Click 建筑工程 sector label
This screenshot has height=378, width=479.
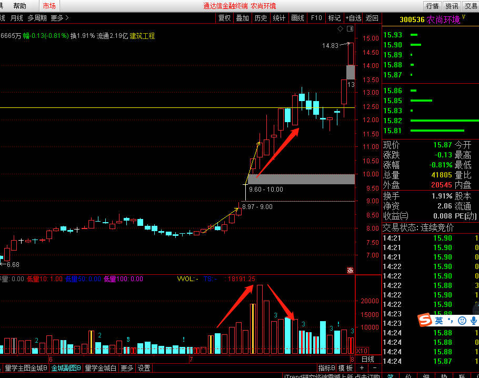(x=142, y=36)
